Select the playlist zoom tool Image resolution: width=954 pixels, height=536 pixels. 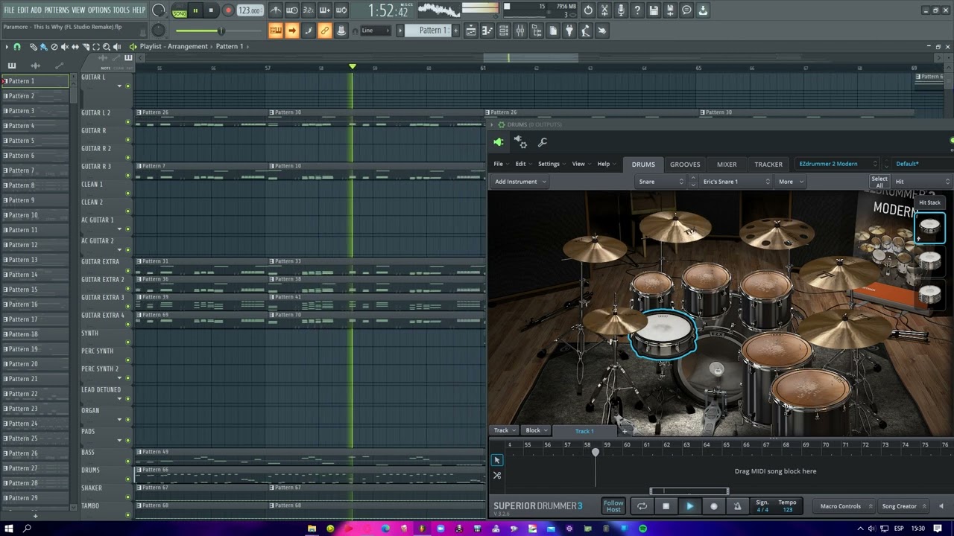[x=106, y=47]
